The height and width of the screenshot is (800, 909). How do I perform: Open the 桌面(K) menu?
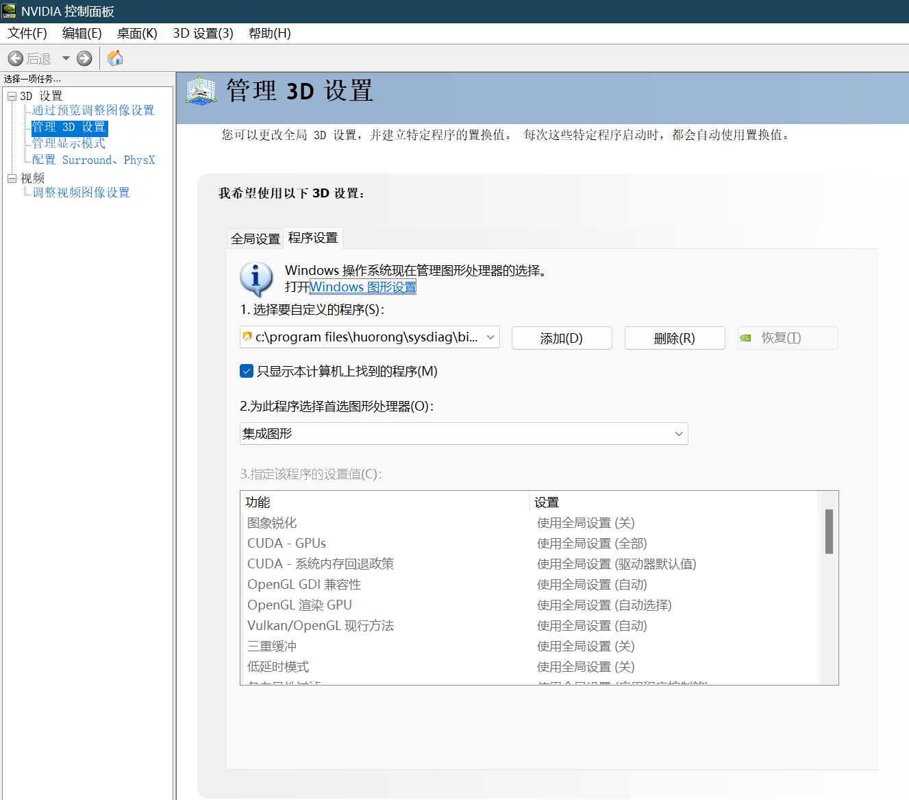(x=137, y=34)
